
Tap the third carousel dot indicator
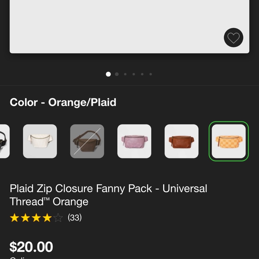tap(125, 74)
